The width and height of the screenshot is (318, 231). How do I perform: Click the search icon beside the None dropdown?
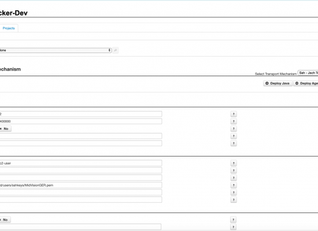tap(116, 50)
